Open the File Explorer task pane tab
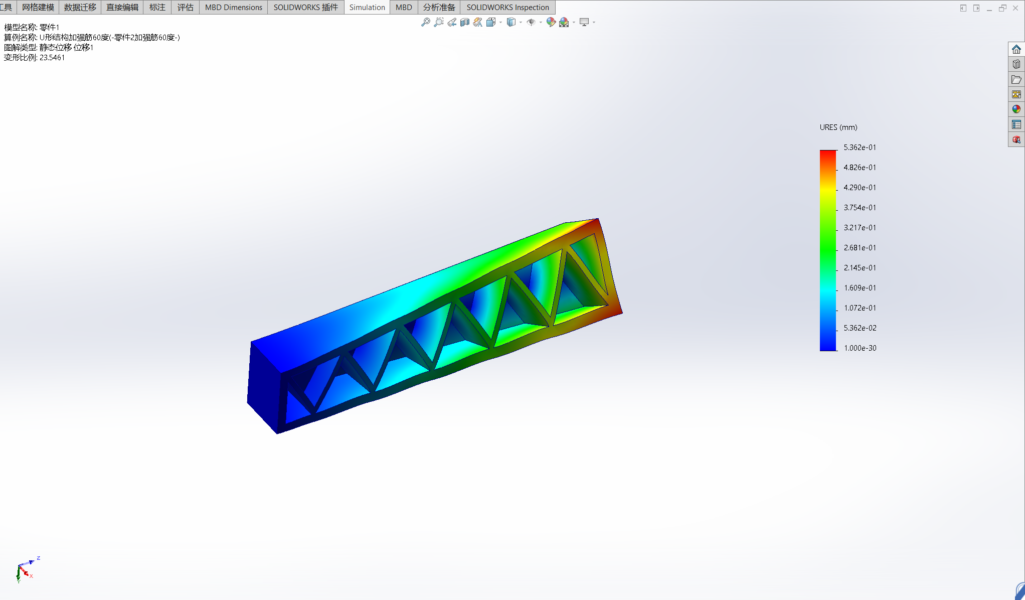The height and width of the screenshot is (600, 1025). point(1016,79)
